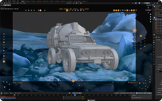Viewport: 162px width, 101px height.
Task: Click the white keyframe at frame 0
Action: point(63,97)
